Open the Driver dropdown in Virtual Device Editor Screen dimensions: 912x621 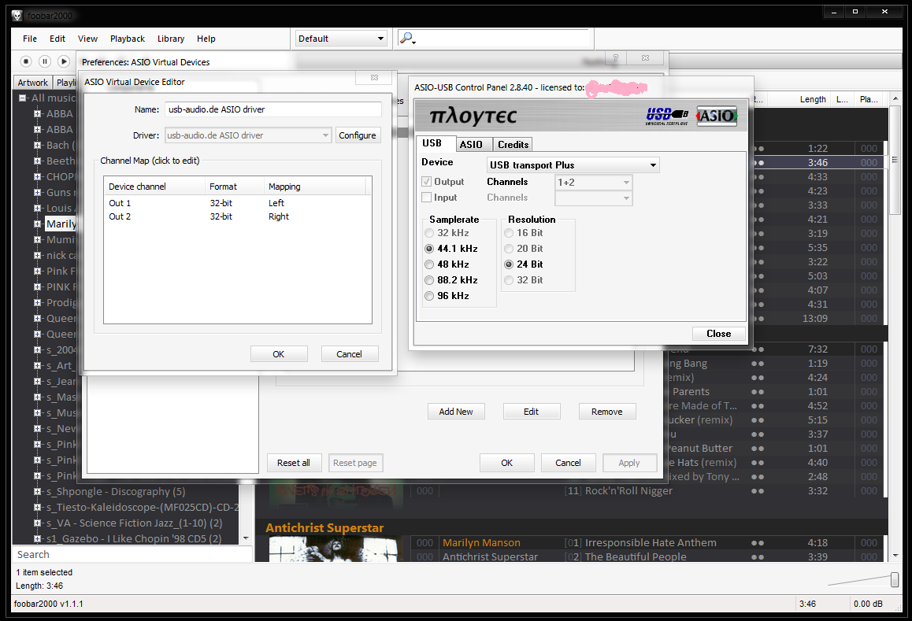[248, 135]
